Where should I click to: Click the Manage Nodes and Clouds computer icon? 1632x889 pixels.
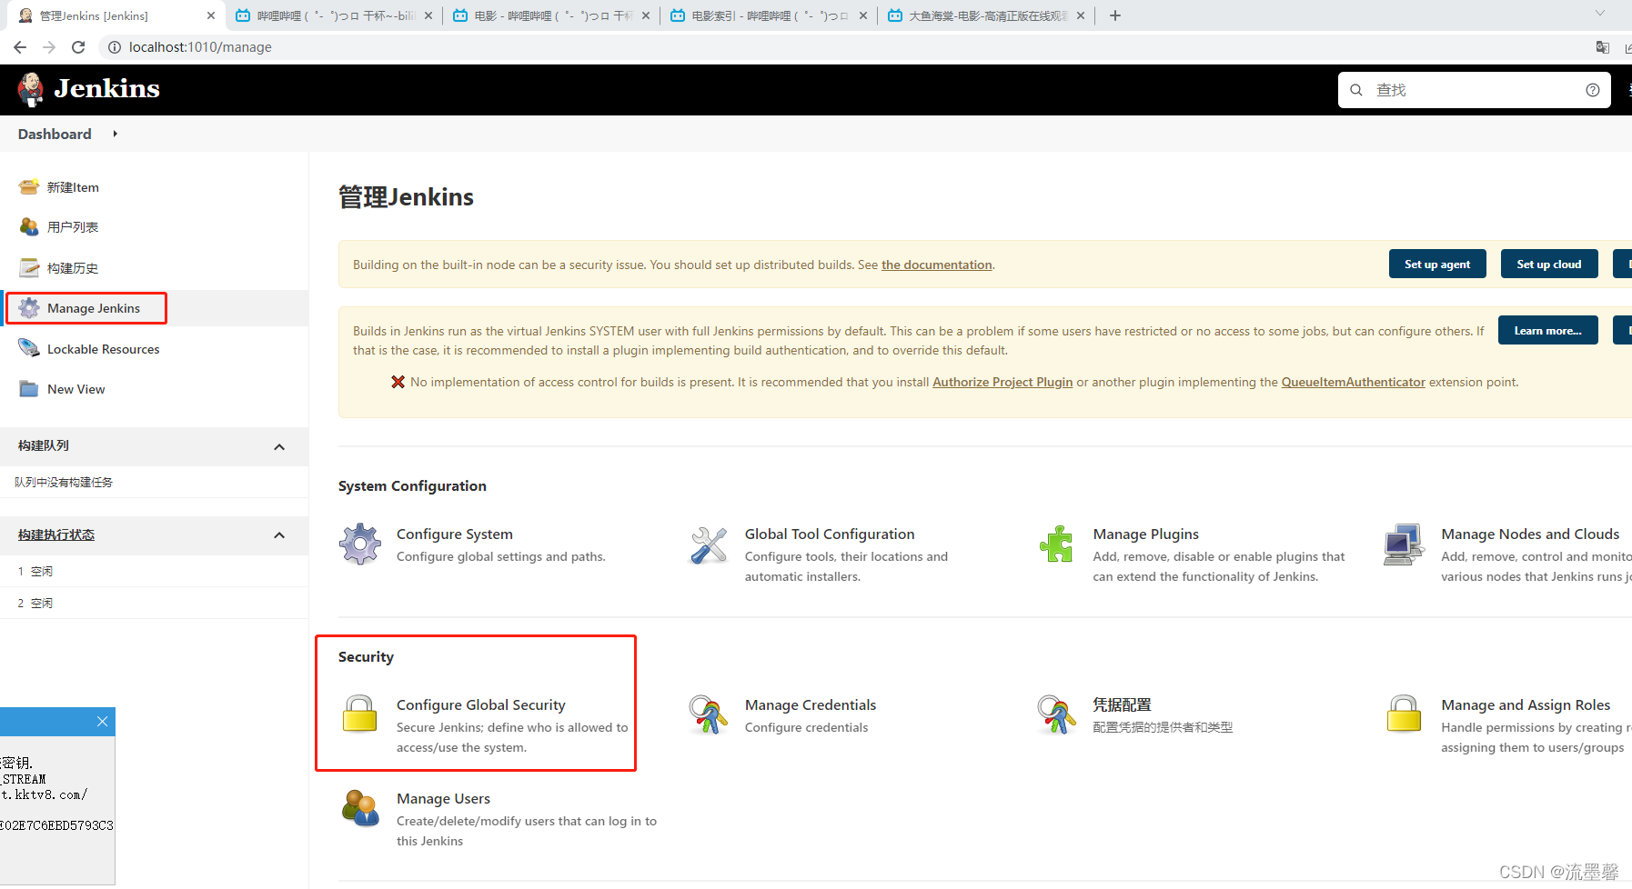1404,544
